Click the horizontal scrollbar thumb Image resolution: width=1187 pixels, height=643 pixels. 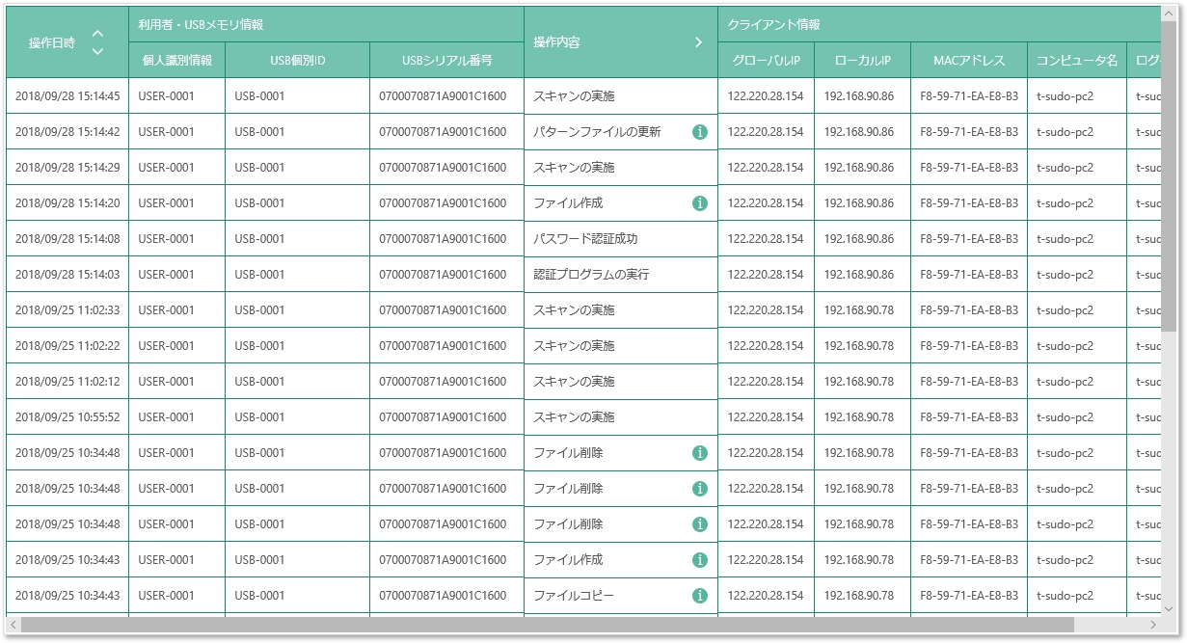point(548,625)
